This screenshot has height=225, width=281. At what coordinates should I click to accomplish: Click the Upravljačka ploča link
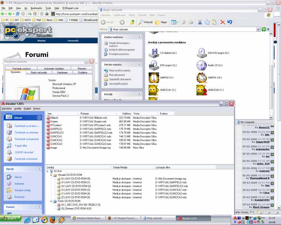tap(118, 84)
